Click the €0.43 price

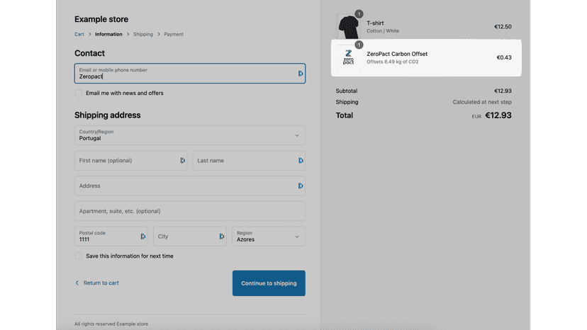[504, 57]
